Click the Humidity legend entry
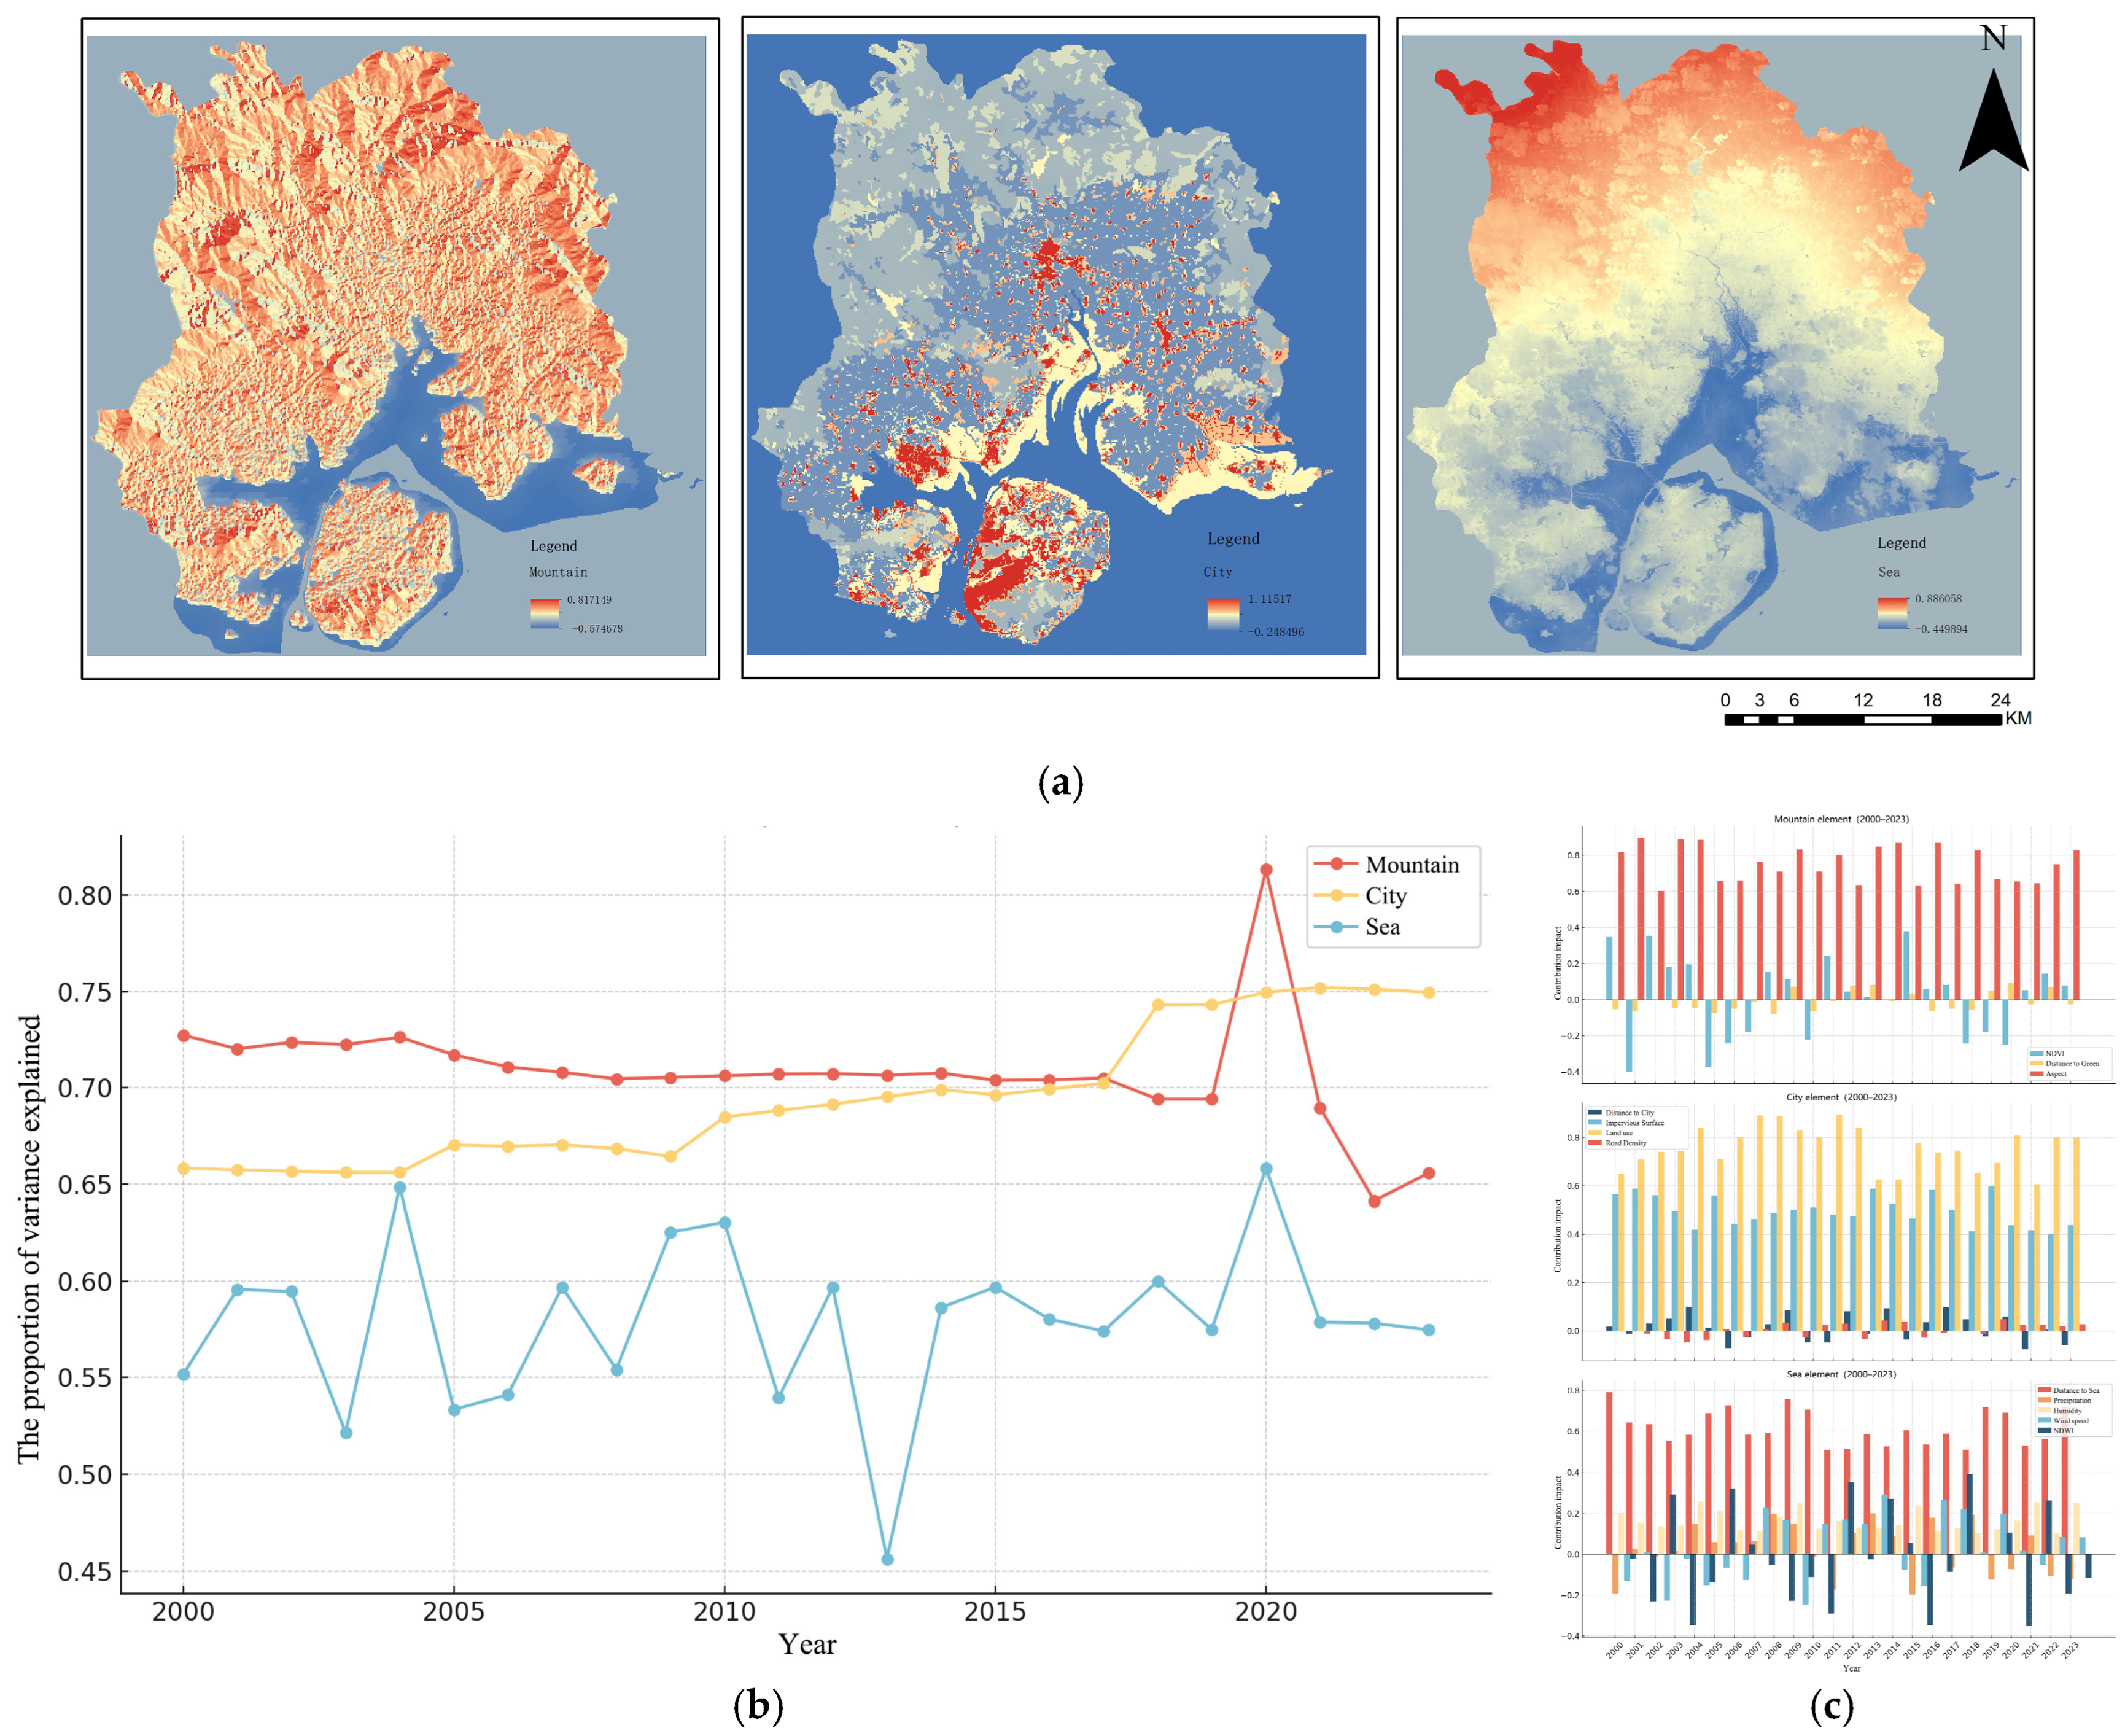Viewport: 2125px width, 1736px height. click(2060, 1410)
